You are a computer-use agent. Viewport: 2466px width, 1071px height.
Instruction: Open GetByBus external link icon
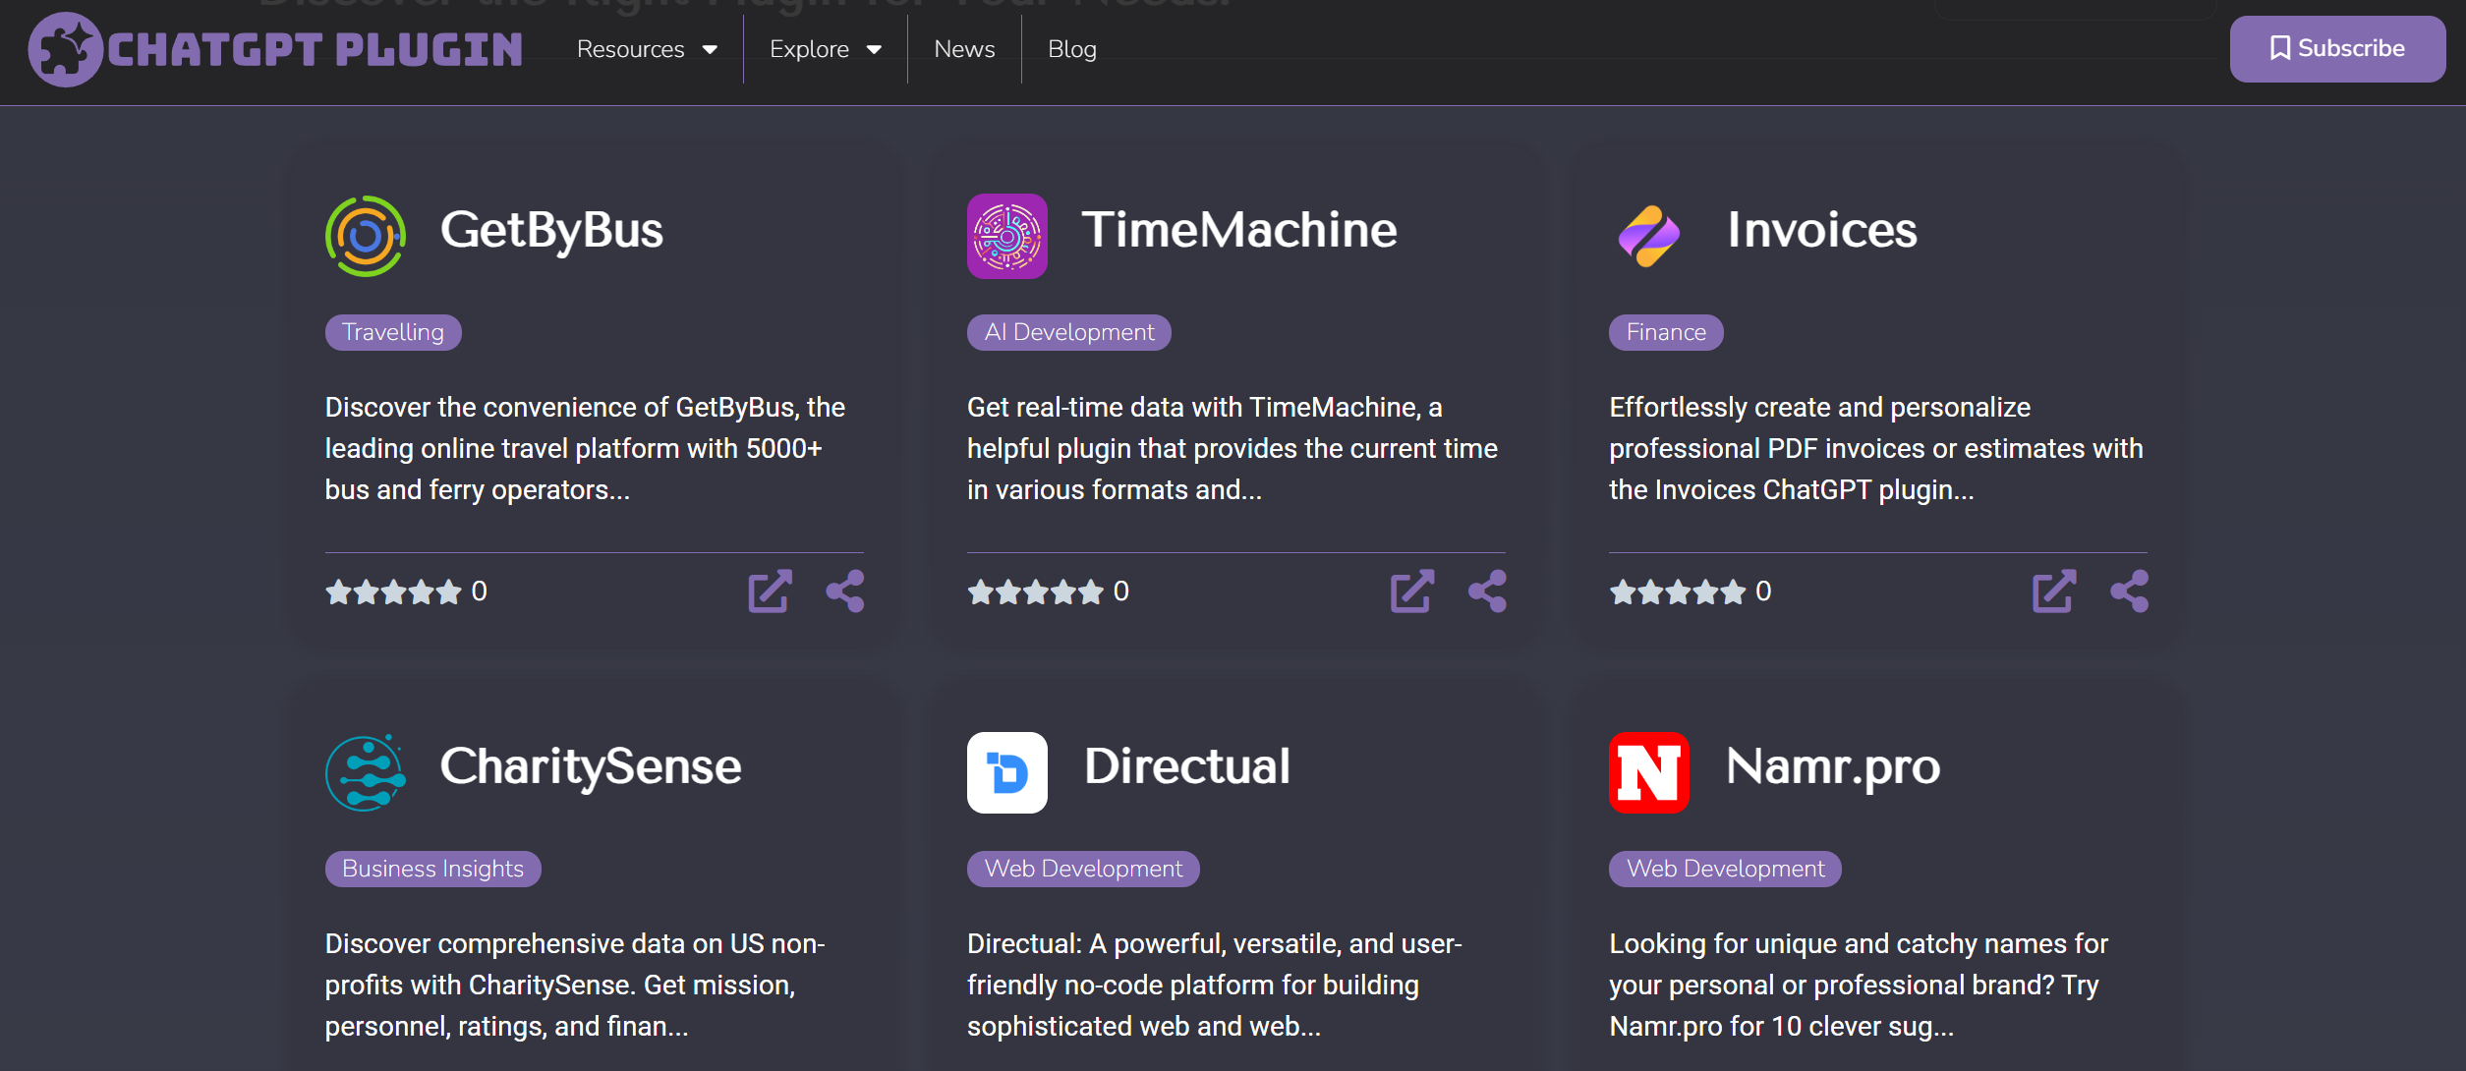coord(769,591)
